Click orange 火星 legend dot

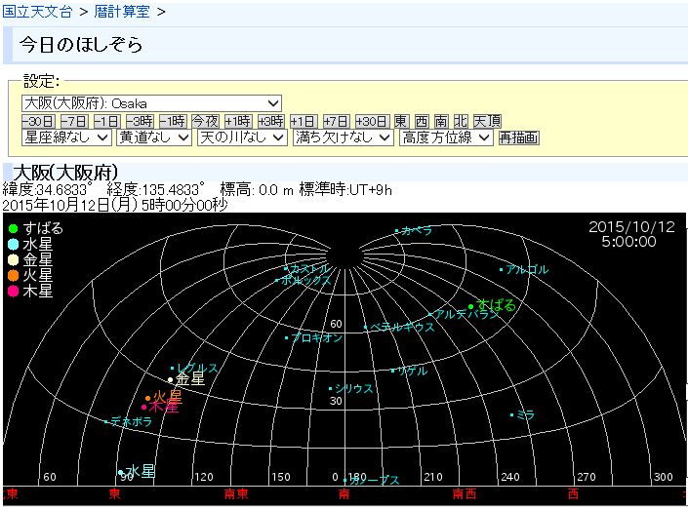13,275
